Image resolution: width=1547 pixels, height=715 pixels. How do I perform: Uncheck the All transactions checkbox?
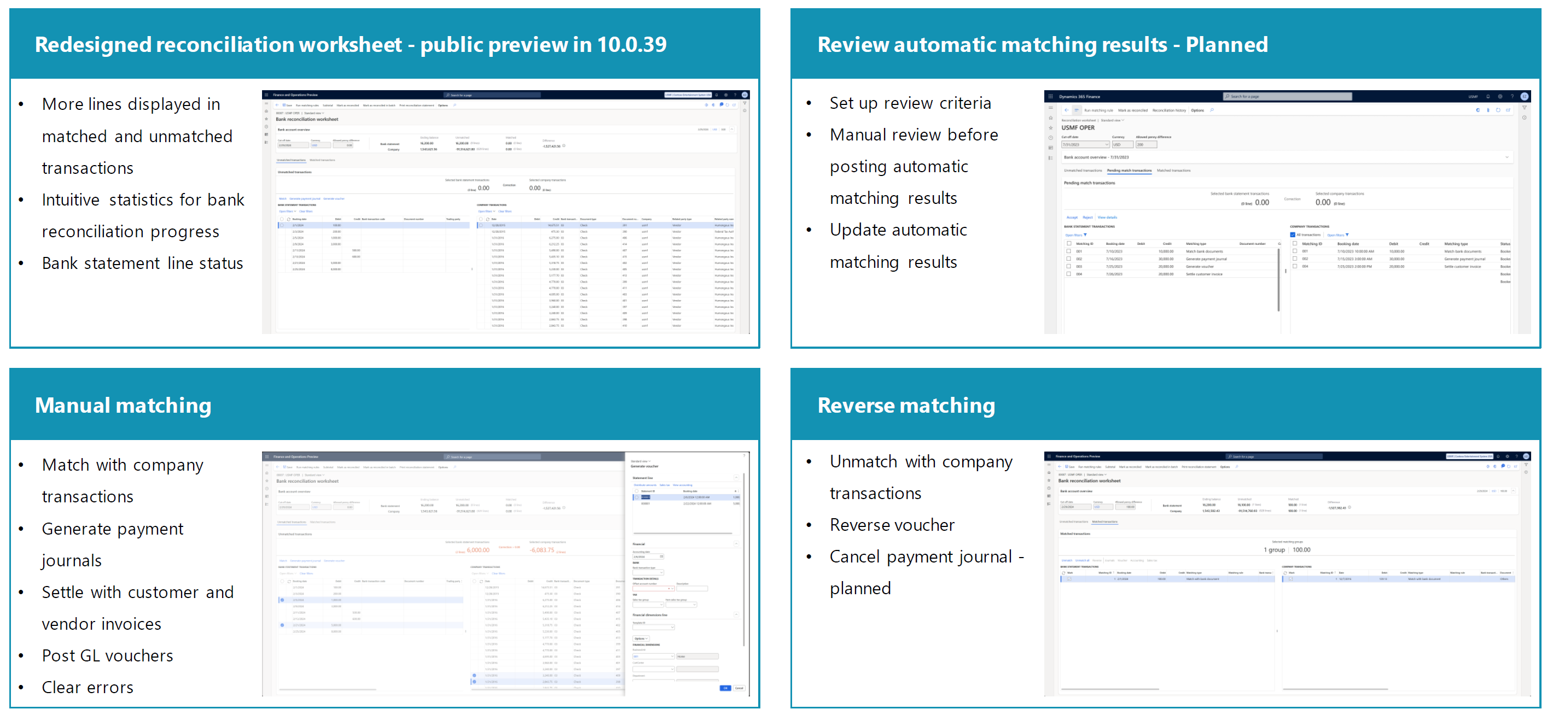click(x=1293, y=235)
